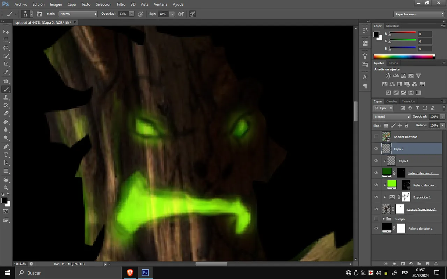Image resolution: width=447 pixels, height=279 pixels.
Task: Open the Tipo layer filter dropdown
Action: pos(383,108)
